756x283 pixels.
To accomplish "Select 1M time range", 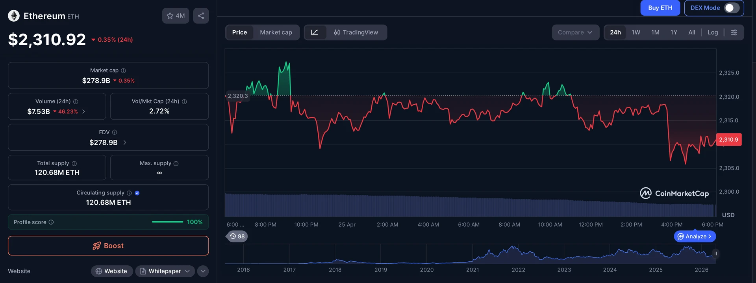I will (x=655, y=32).
